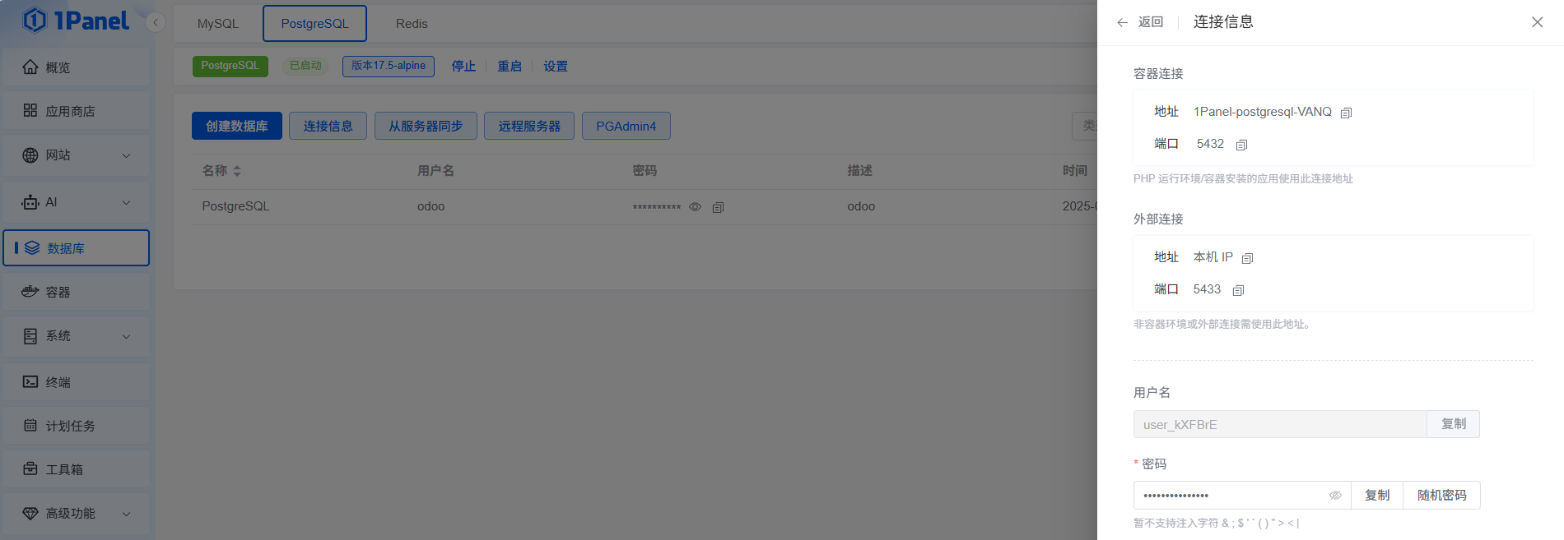Click the 重启 restart link

[x=510, y=67]
